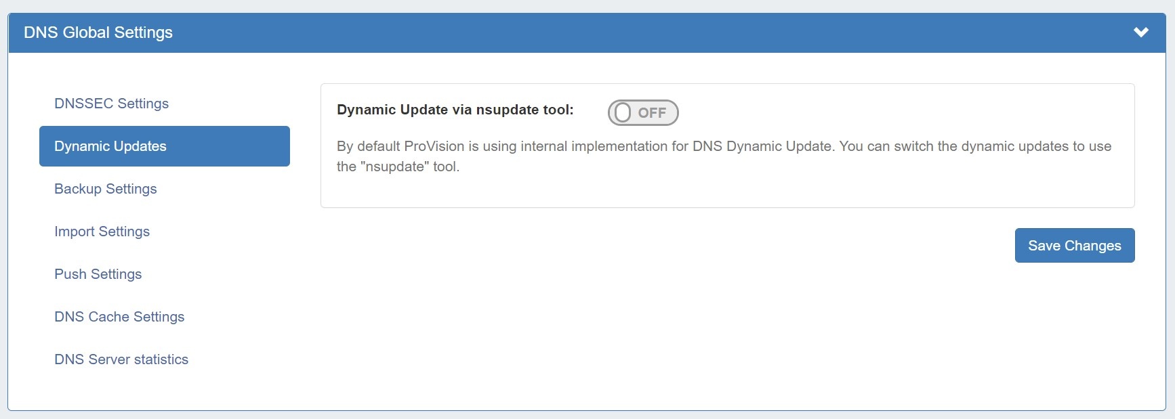
Task: Click the blue header bar's empty middle area
Action: 610,32
